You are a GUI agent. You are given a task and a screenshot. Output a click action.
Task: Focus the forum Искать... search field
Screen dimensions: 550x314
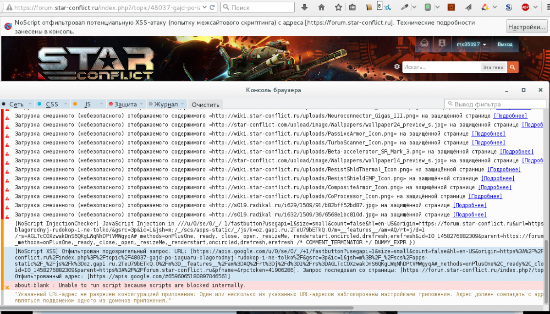click(x=442, y=67)
